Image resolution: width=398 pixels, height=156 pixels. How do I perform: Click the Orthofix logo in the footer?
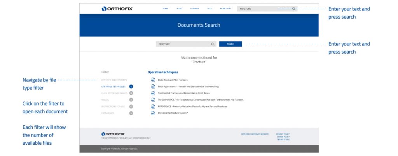coord(113,134)
